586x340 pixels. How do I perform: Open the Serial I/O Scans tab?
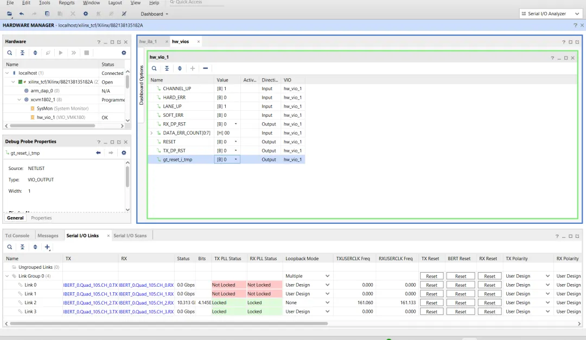130,236
